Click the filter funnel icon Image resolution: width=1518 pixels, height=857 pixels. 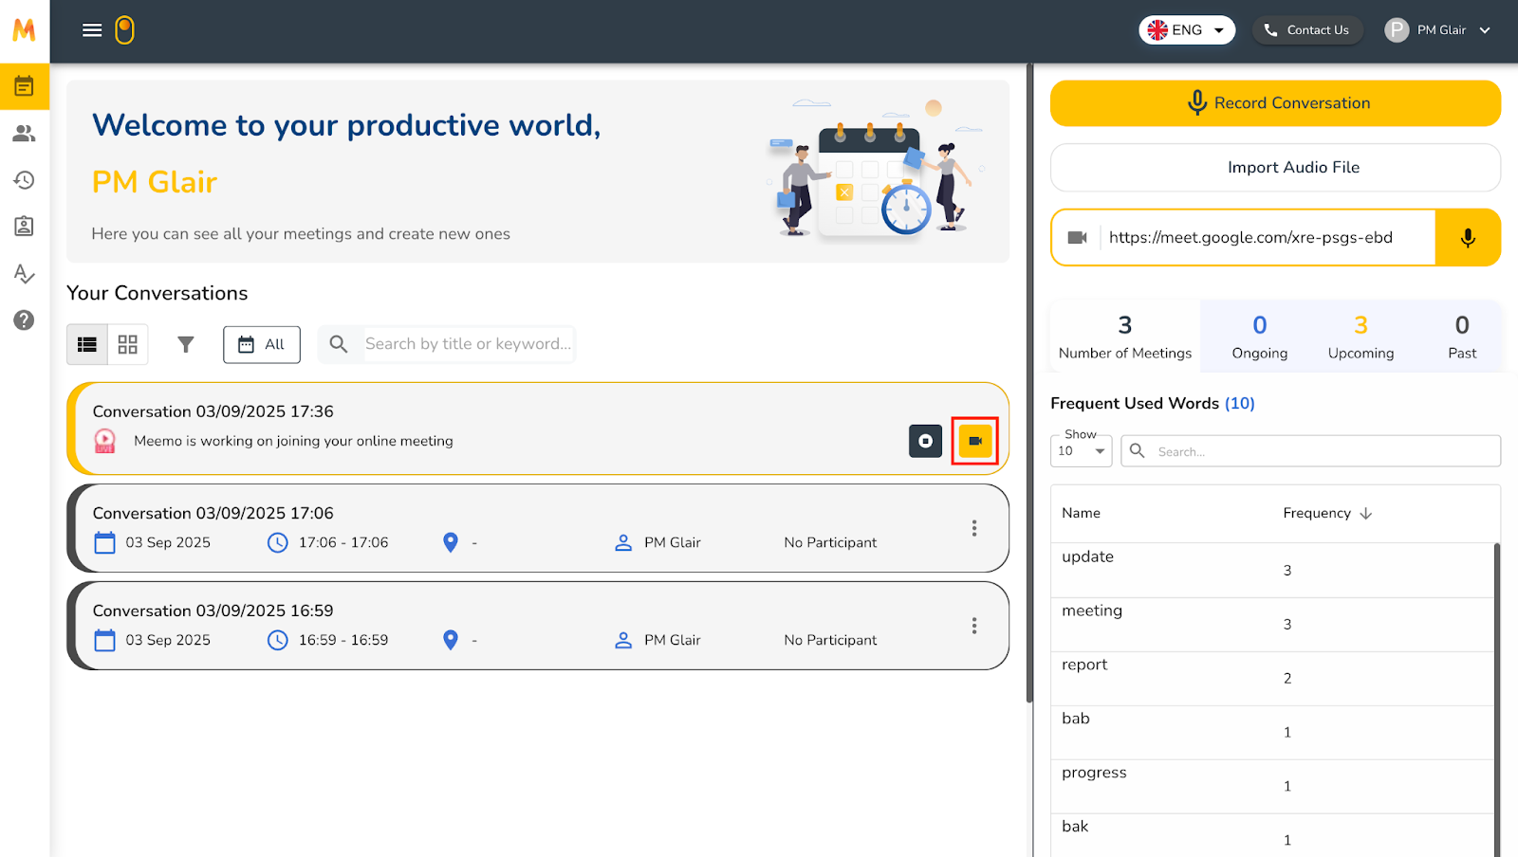tap(186, 344)
